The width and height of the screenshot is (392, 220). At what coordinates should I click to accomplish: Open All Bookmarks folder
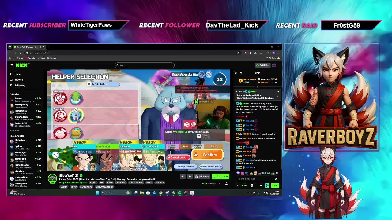[273, 58]
